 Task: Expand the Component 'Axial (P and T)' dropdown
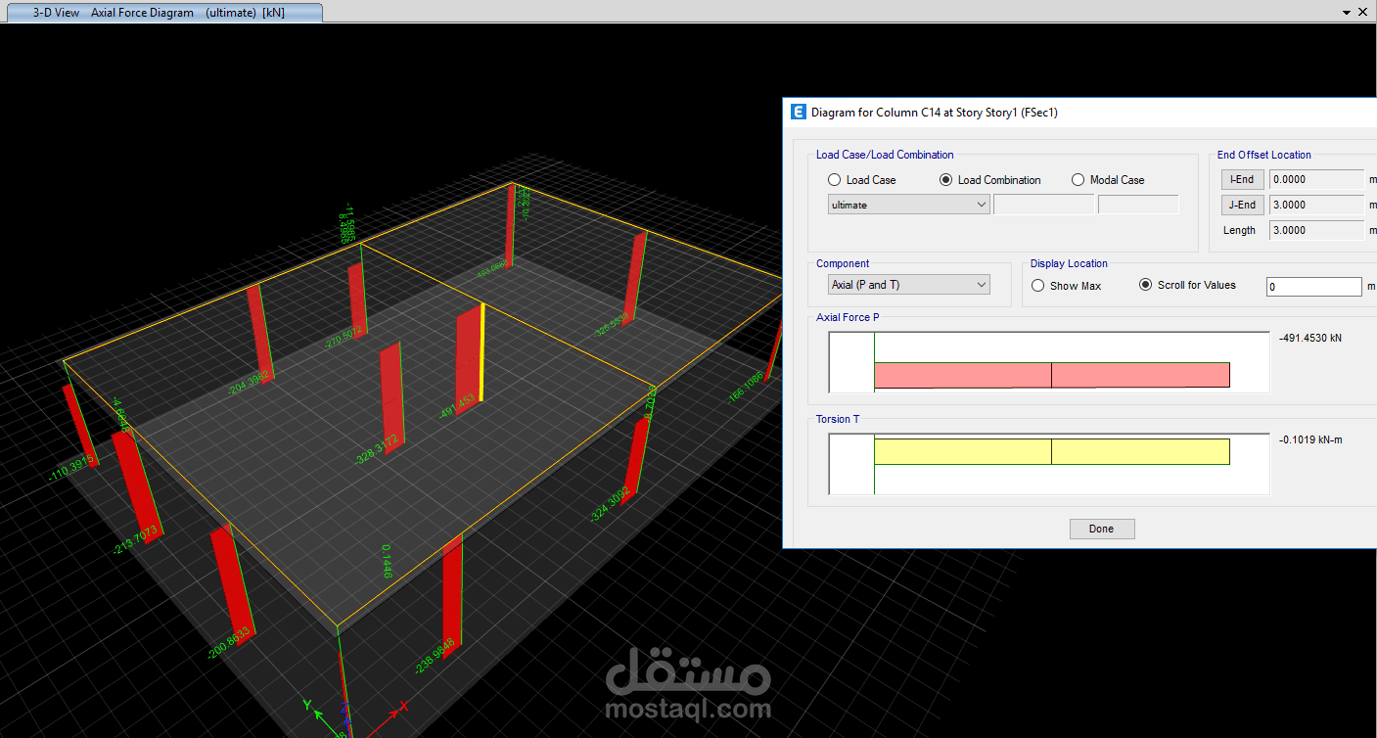coord(909,285)
